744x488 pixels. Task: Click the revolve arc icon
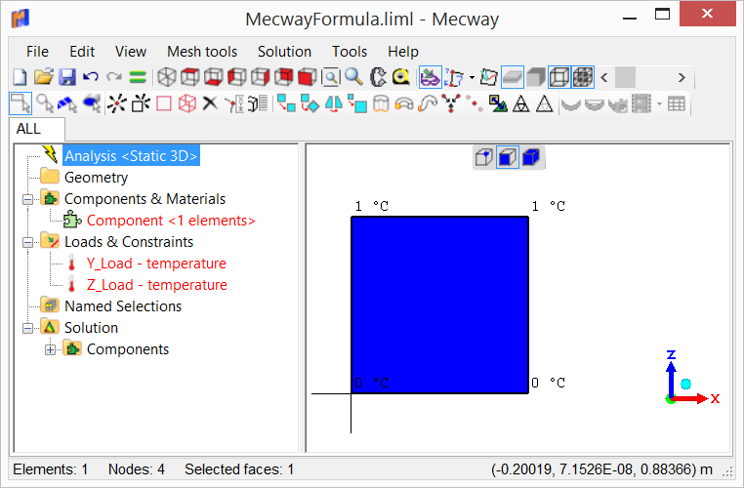point(404,103)
